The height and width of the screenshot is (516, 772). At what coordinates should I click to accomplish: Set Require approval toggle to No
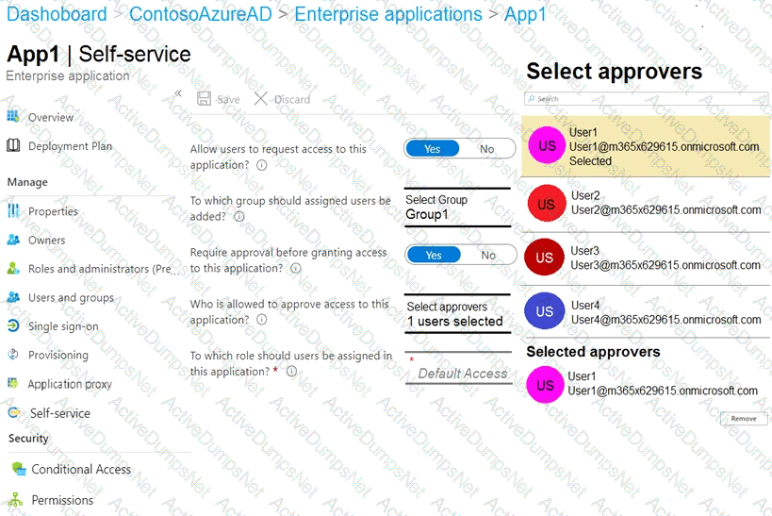click(x=487, y=255)
